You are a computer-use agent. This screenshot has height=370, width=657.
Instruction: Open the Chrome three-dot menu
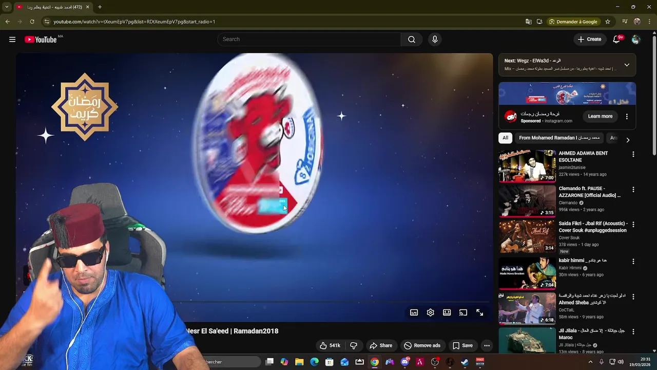pos(649,22)
